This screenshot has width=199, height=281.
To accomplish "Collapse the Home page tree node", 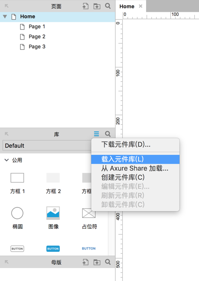I will (5, 17).
